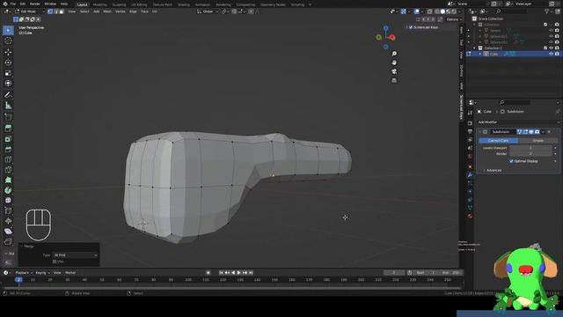Screen dimensions: 563x317
Task: Select Simple subdivision type
Action: 537,141
